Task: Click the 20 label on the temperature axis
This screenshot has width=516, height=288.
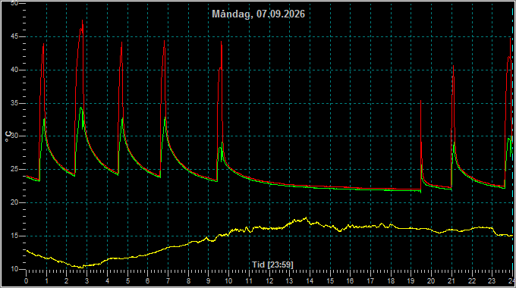Action: 14,202
